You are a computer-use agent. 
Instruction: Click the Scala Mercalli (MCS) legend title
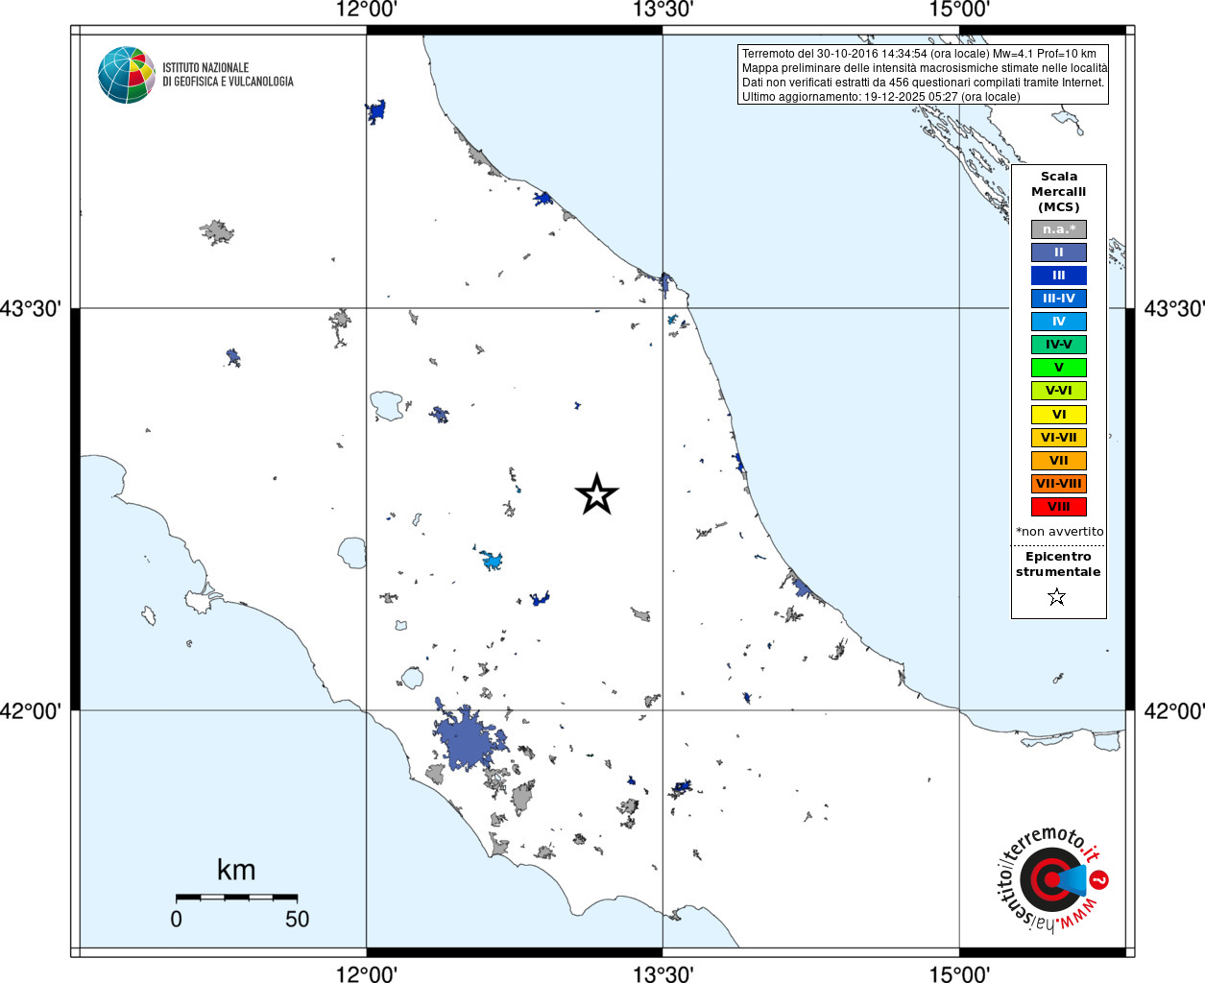(x=1059, y=192)
